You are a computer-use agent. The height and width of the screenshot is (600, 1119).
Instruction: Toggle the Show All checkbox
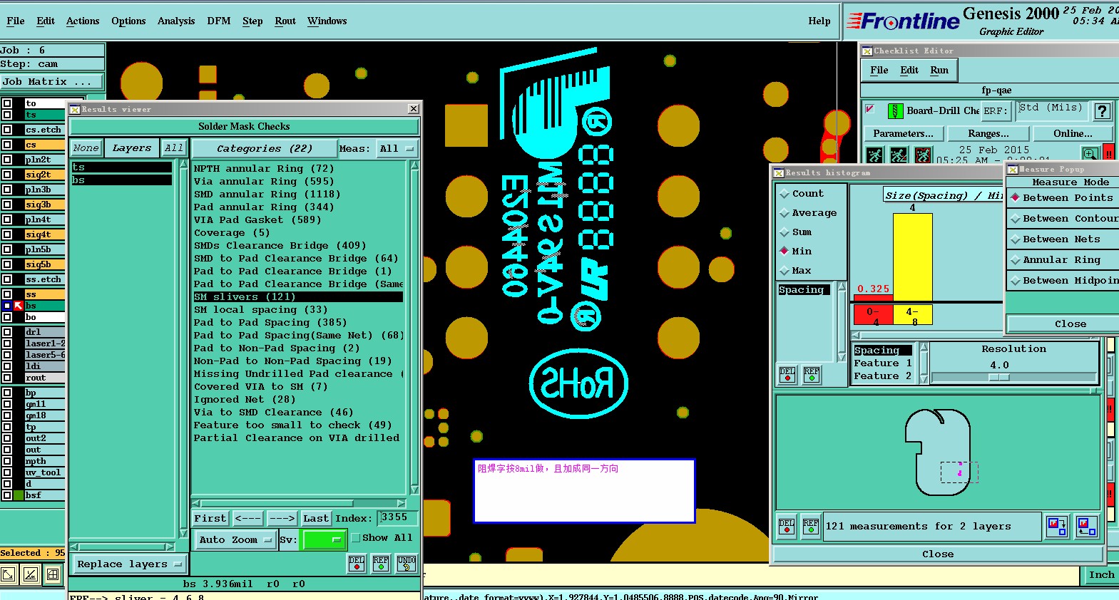point(355,538)
